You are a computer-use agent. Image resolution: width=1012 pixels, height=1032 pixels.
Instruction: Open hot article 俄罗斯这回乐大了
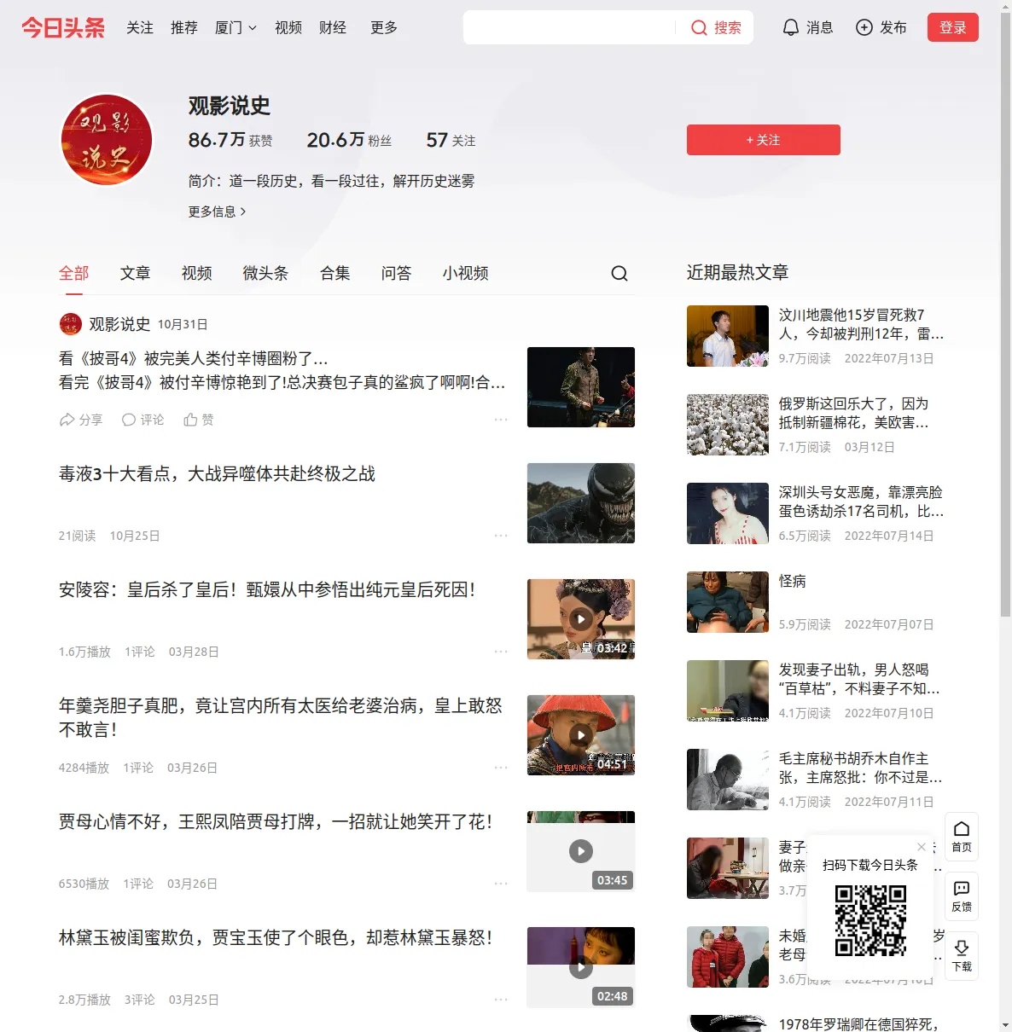(854, 413)
